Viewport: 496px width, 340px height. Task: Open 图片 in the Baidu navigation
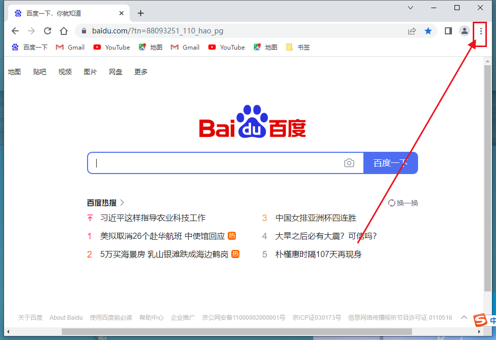[x=90, y=72]
